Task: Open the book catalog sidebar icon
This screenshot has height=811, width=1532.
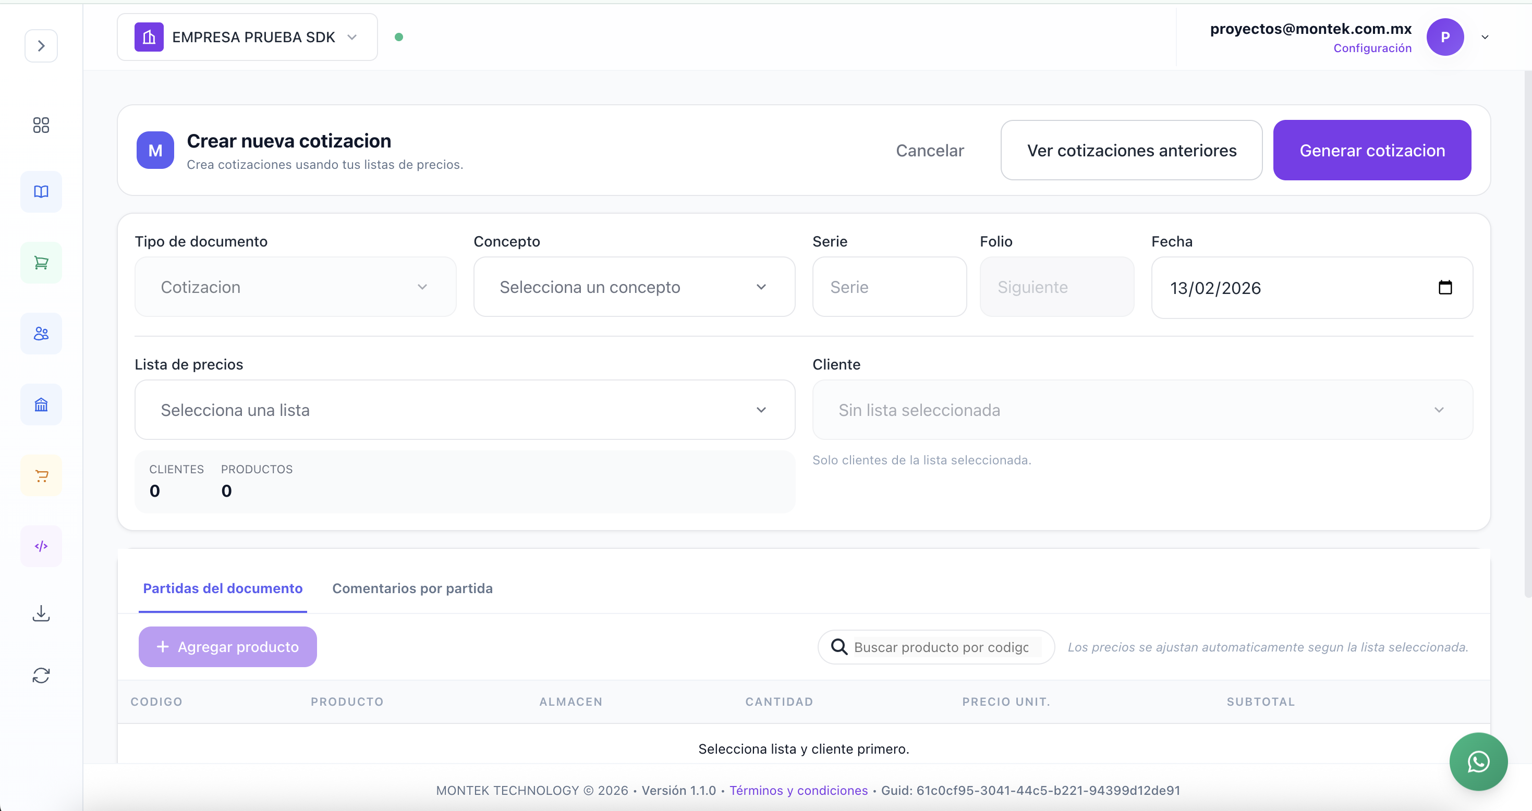Action: point(41,191)
